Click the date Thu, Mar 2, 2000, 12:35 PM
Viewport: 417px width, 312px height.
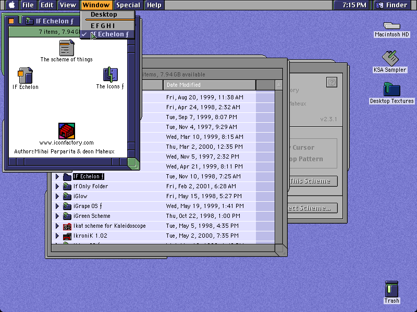pyautogui.click(x=204, y=147)
